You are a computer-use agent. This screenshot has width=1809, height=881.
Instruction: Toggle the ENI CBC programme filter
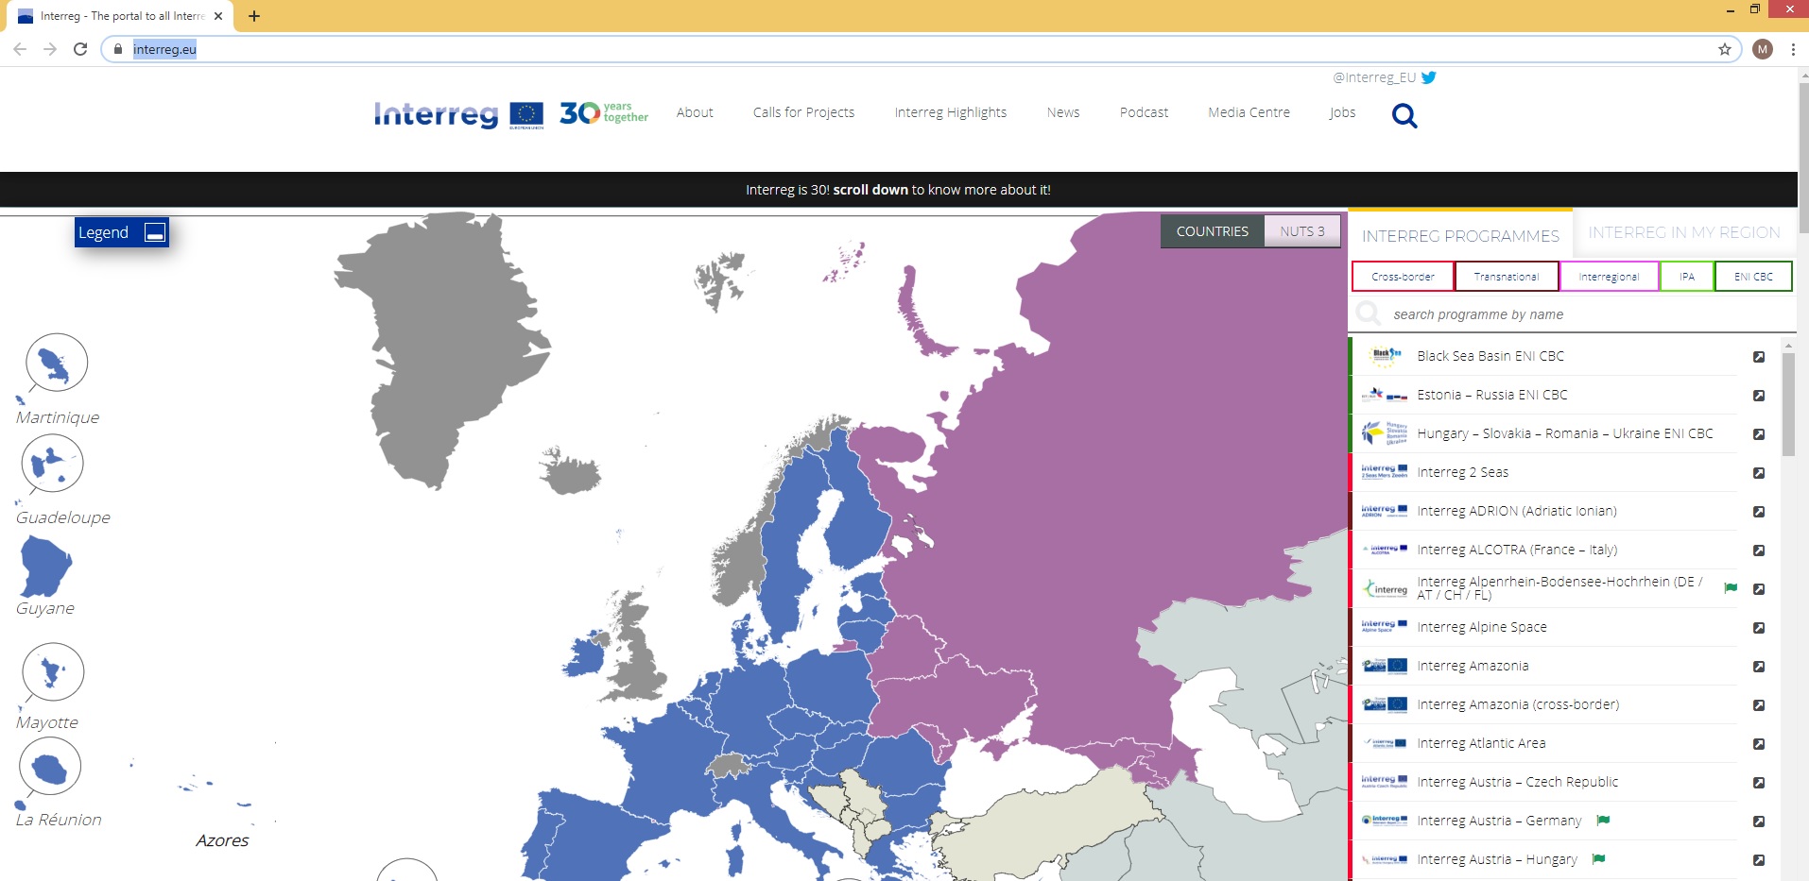[1753, 277]
